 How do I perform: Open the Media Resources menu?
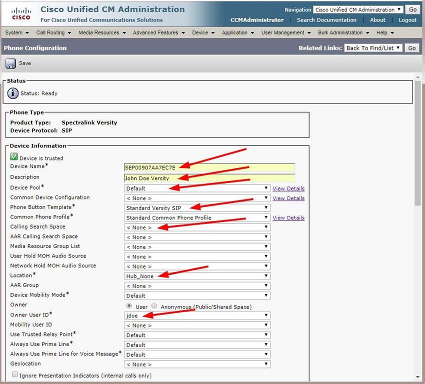click(x=102, y=32)
